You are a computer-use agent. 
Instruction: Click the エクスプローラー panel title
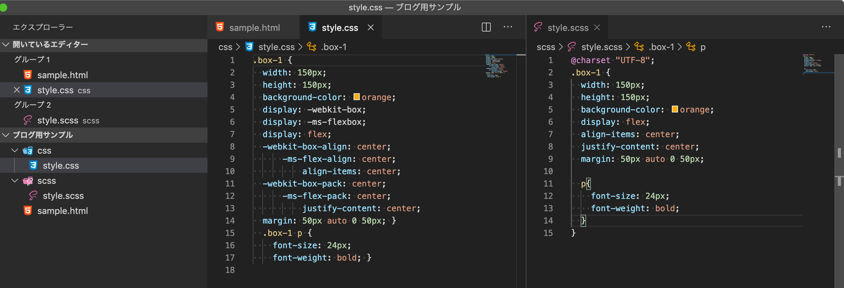click(43, 27)
